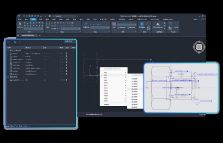Click the New file icon in quick access toolbar
This screenshot has width=223, height=143.
24,16
